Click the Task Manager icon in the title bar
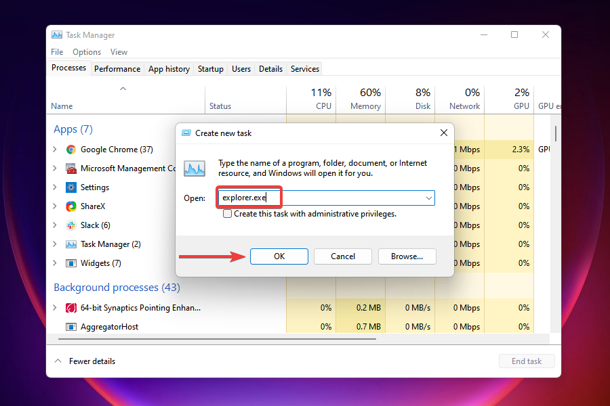This screenshot has height=406, width=610. [56, 35]
